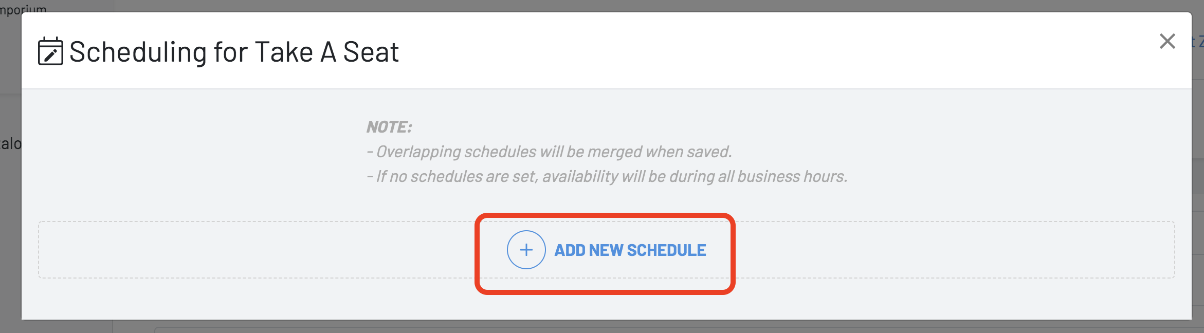
Task: Click the 'Scheduling for Take A Seat' title
Action: [x=234, y=52]
